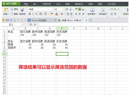Close the 新建 Micro...作表.xls tab
134x95 pixels.
(x=86, y=20)
